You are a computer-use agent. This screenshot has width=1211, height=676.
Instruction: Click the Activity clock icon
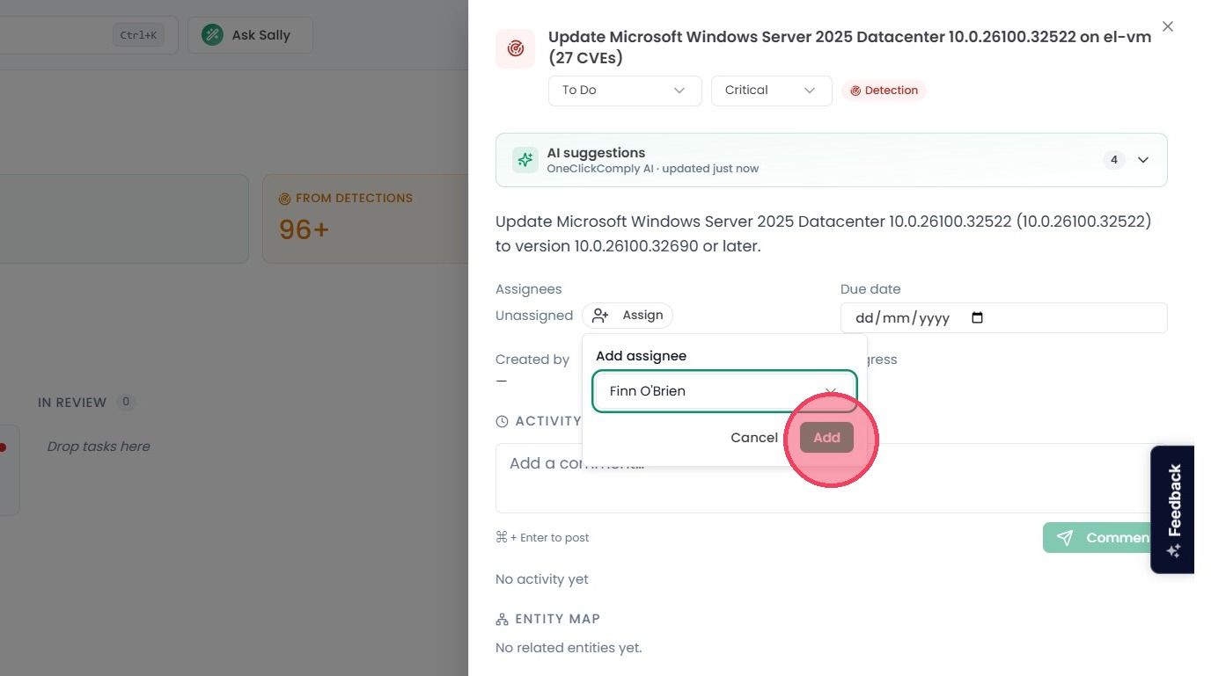(502, 422)
